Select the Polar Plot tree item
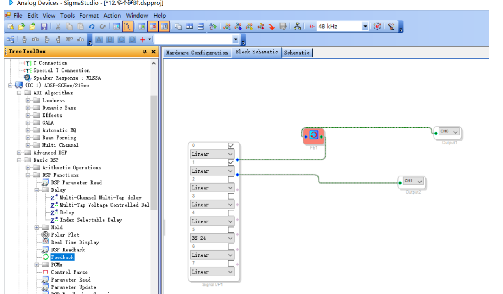 [x=65, y=235]
